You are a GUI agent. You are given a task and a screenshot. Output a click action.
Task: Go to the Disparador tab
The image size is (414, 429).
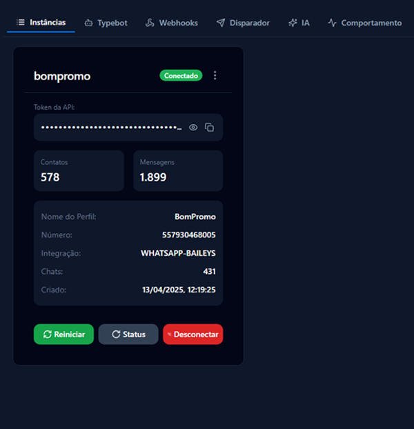point(243,23)
